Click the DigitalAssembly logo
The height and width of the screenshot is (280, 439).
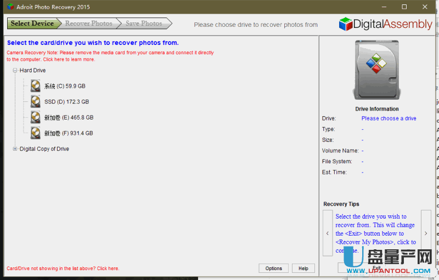(x=386, y=24)
